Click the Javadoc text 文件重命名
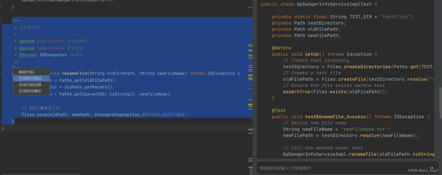 point(30,27)
